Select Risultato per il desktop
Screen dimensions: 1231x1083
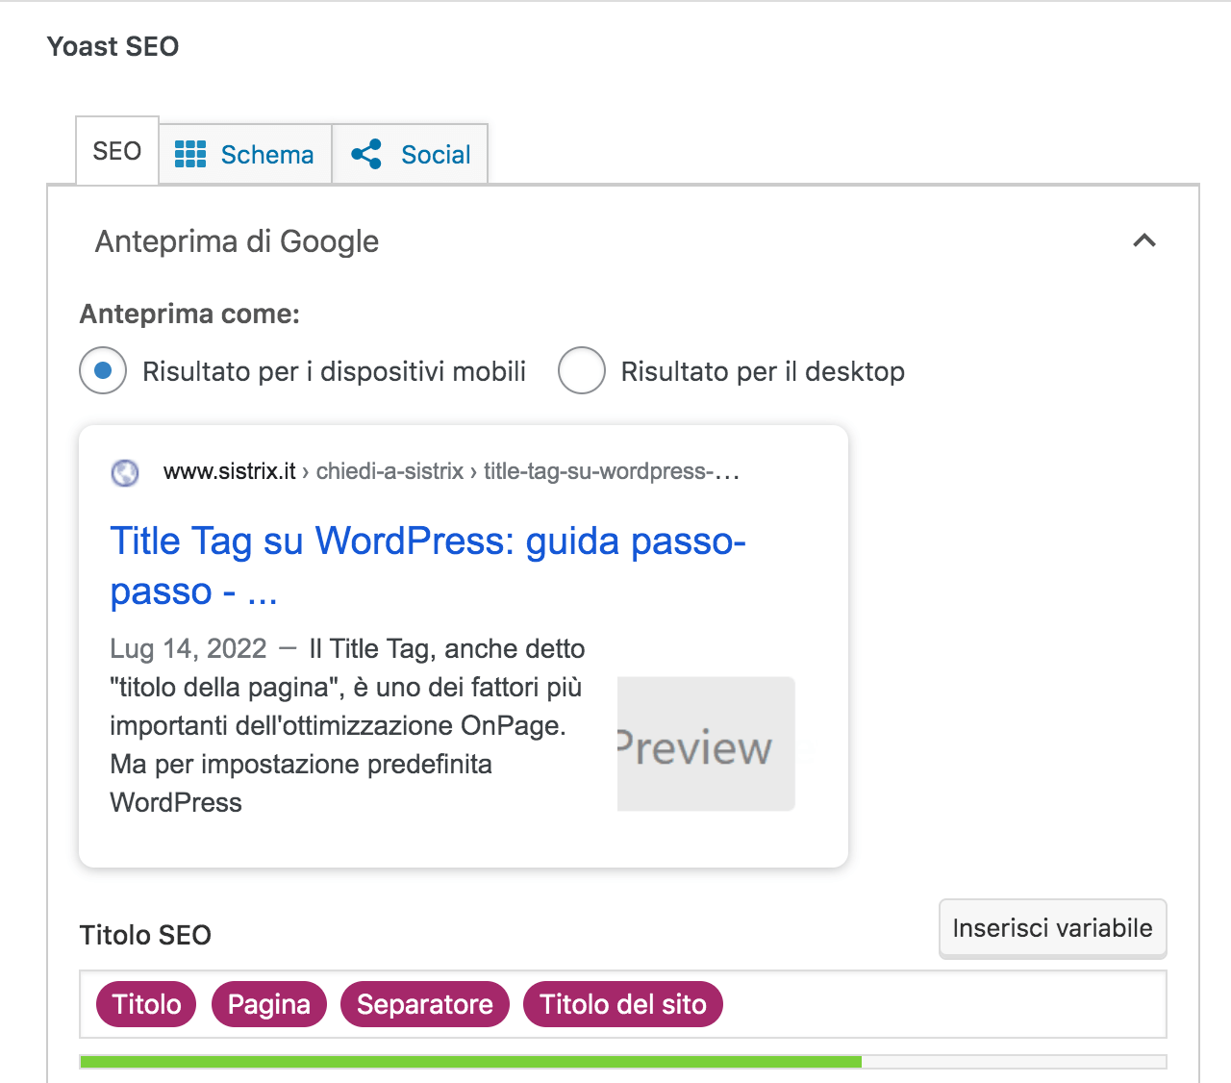point(582,370)
